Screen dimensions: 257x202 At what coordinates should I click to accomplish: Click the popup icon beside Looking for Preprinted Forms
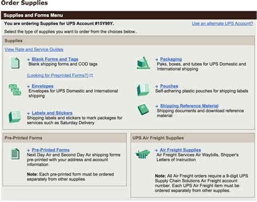91,75
